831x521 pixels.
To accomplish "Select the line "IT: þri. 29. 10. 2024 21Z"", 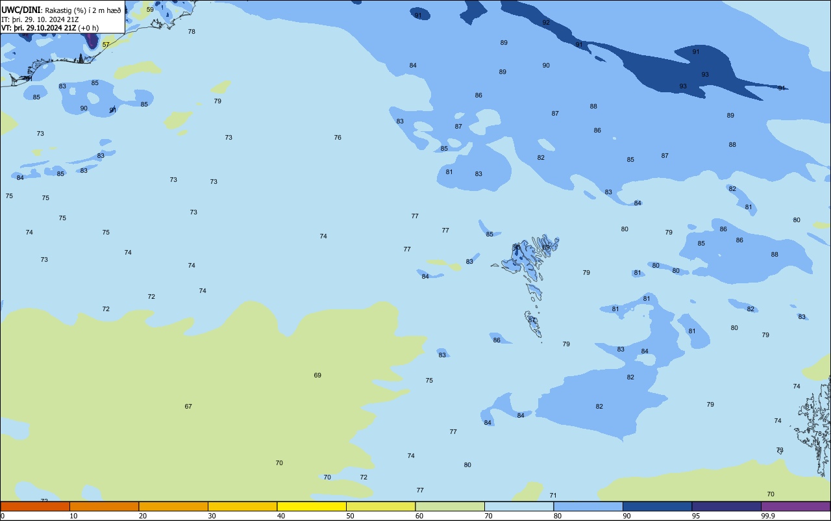I will point(40,19).
